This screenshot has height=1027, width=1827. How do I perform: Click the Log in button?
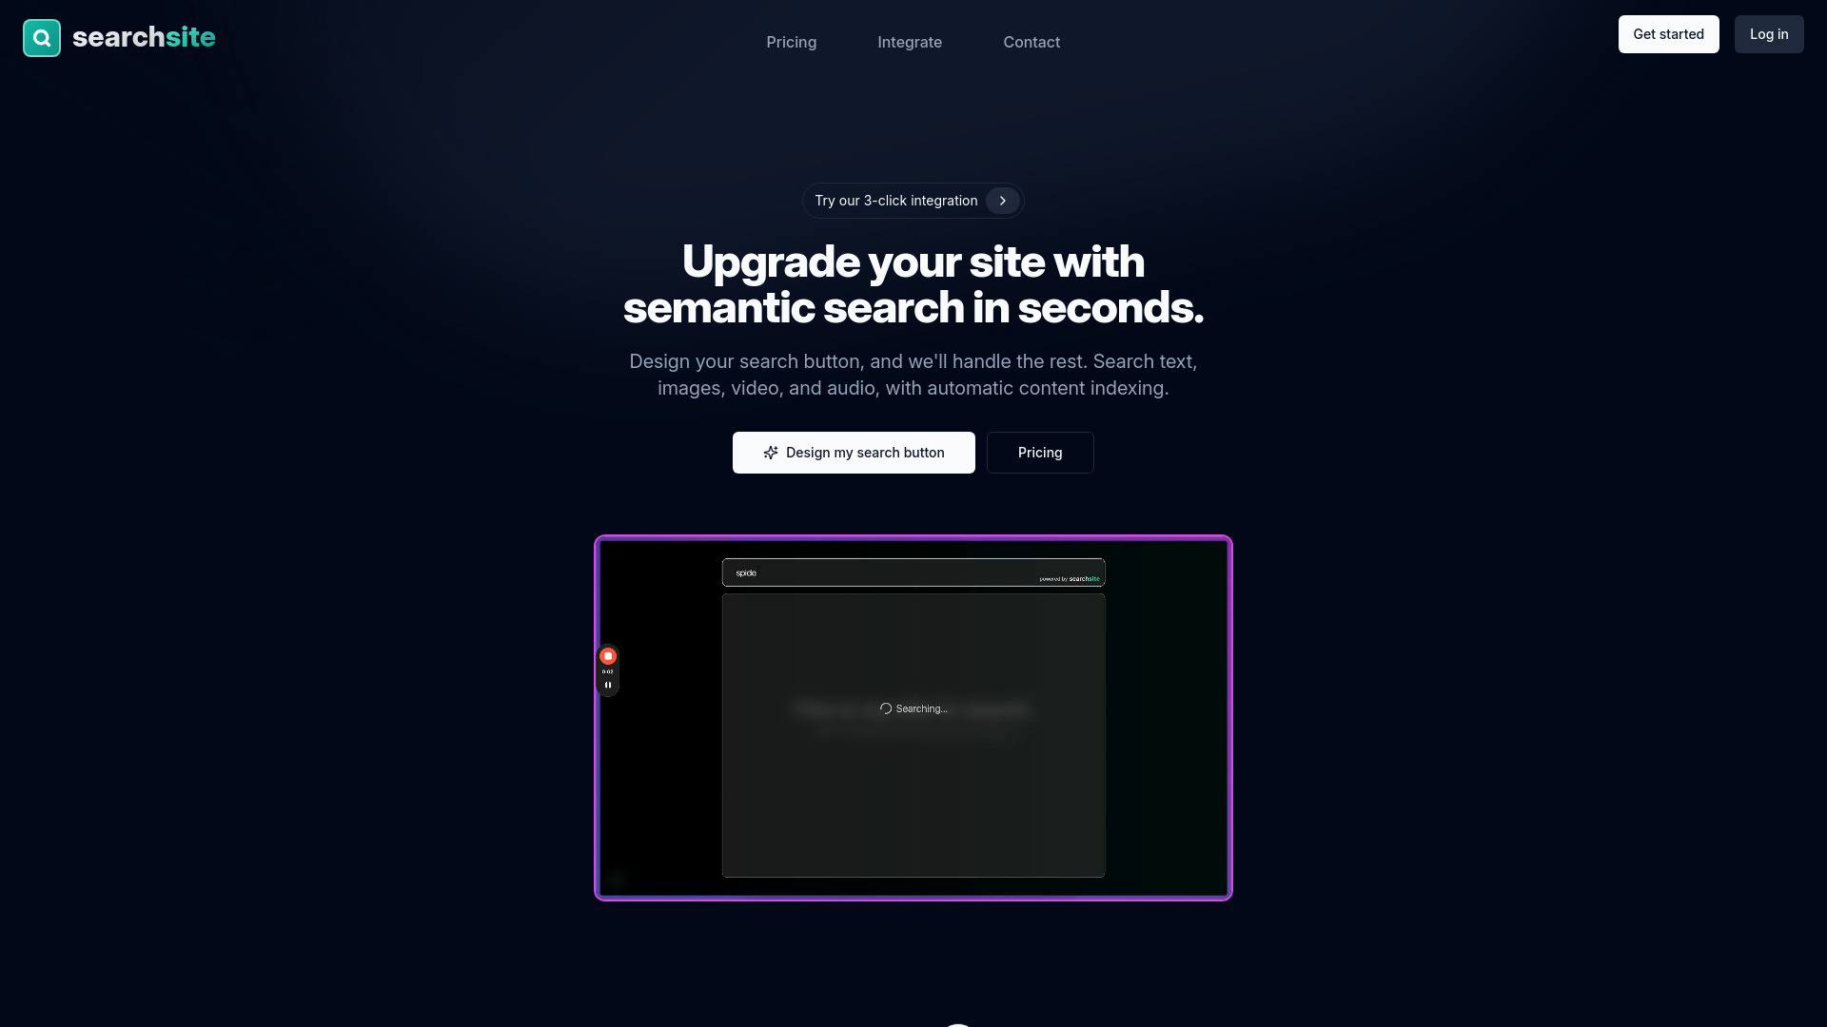pyautogui.click(x=1769, y=34)
